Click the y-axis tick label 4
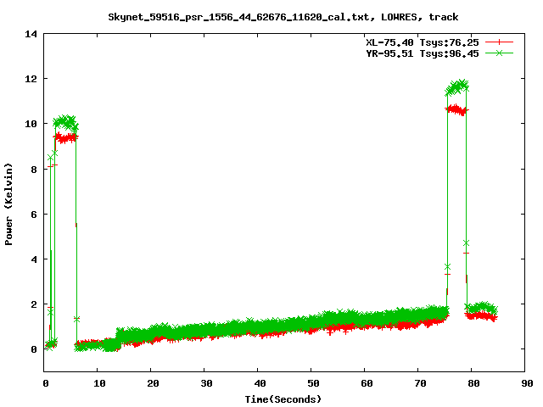This screenshot has width=543, height=407. click(x=34, y=259)
